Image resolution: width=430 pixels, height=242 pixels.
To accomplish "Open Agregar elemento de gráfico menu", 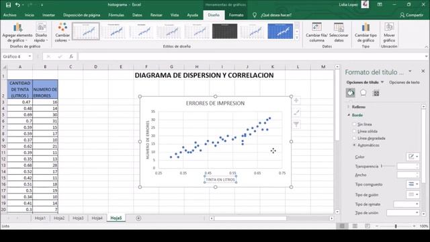I will pos(17,32).
